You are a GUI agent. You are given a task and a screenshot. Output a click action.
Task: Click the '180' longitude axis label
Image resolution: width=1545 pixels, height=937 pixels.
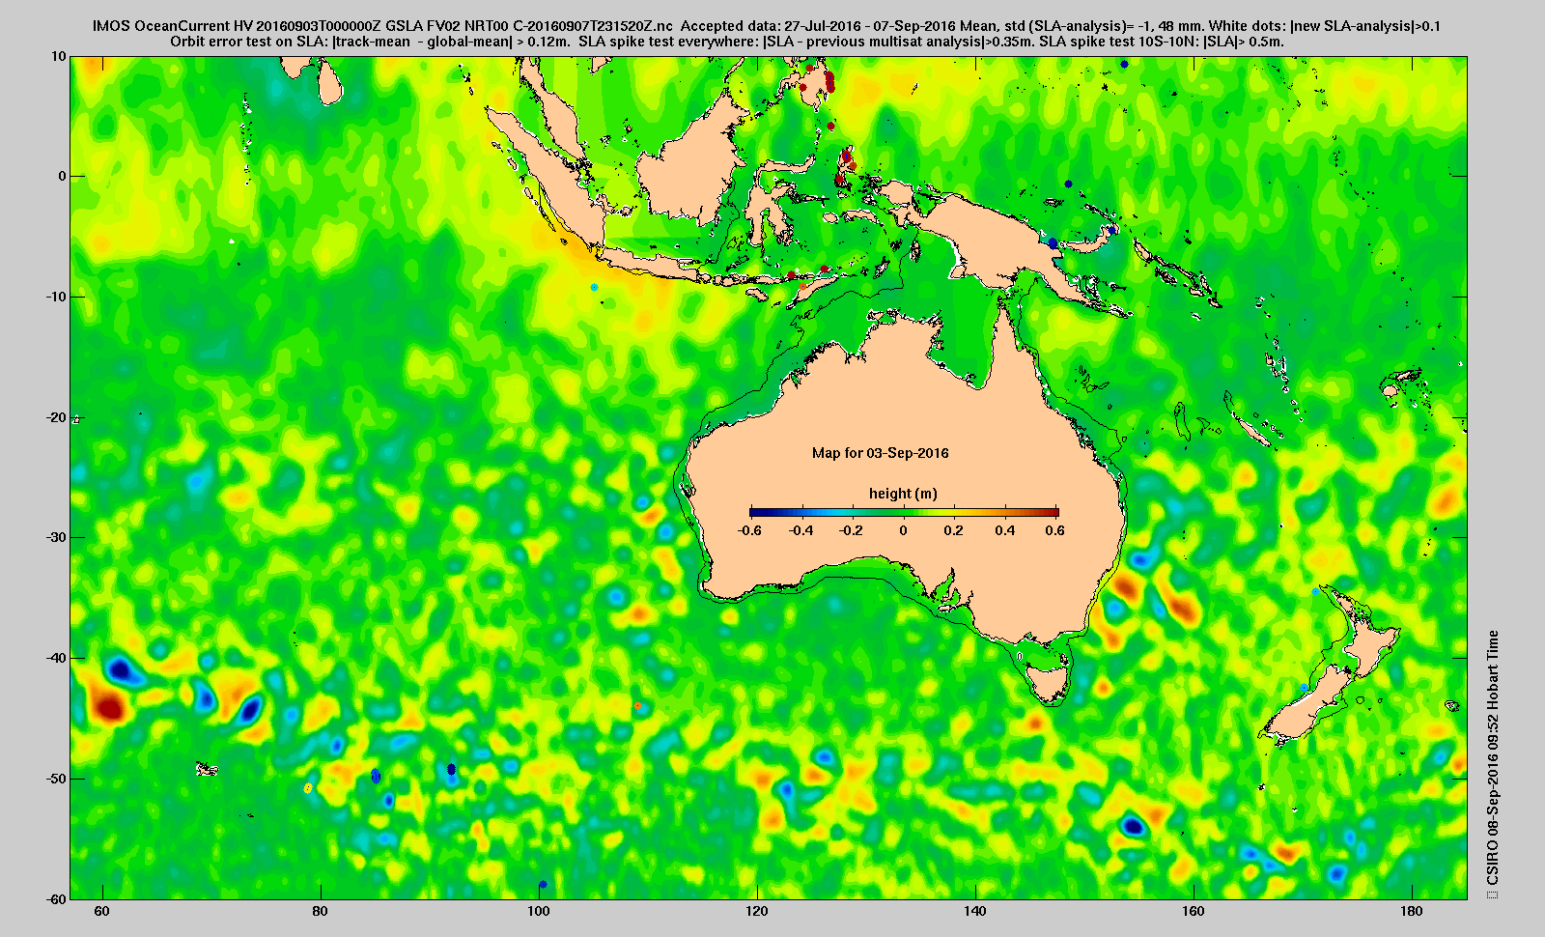[x=1412, y=911]
